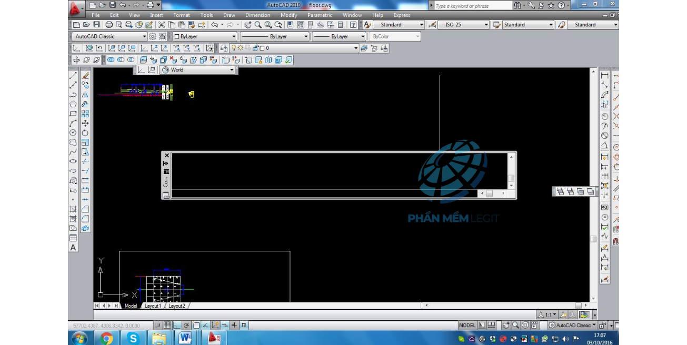Select the Rotate modify tool
Image resolution: width=687 pixels, height=345 pixels.
click(85, 133)
